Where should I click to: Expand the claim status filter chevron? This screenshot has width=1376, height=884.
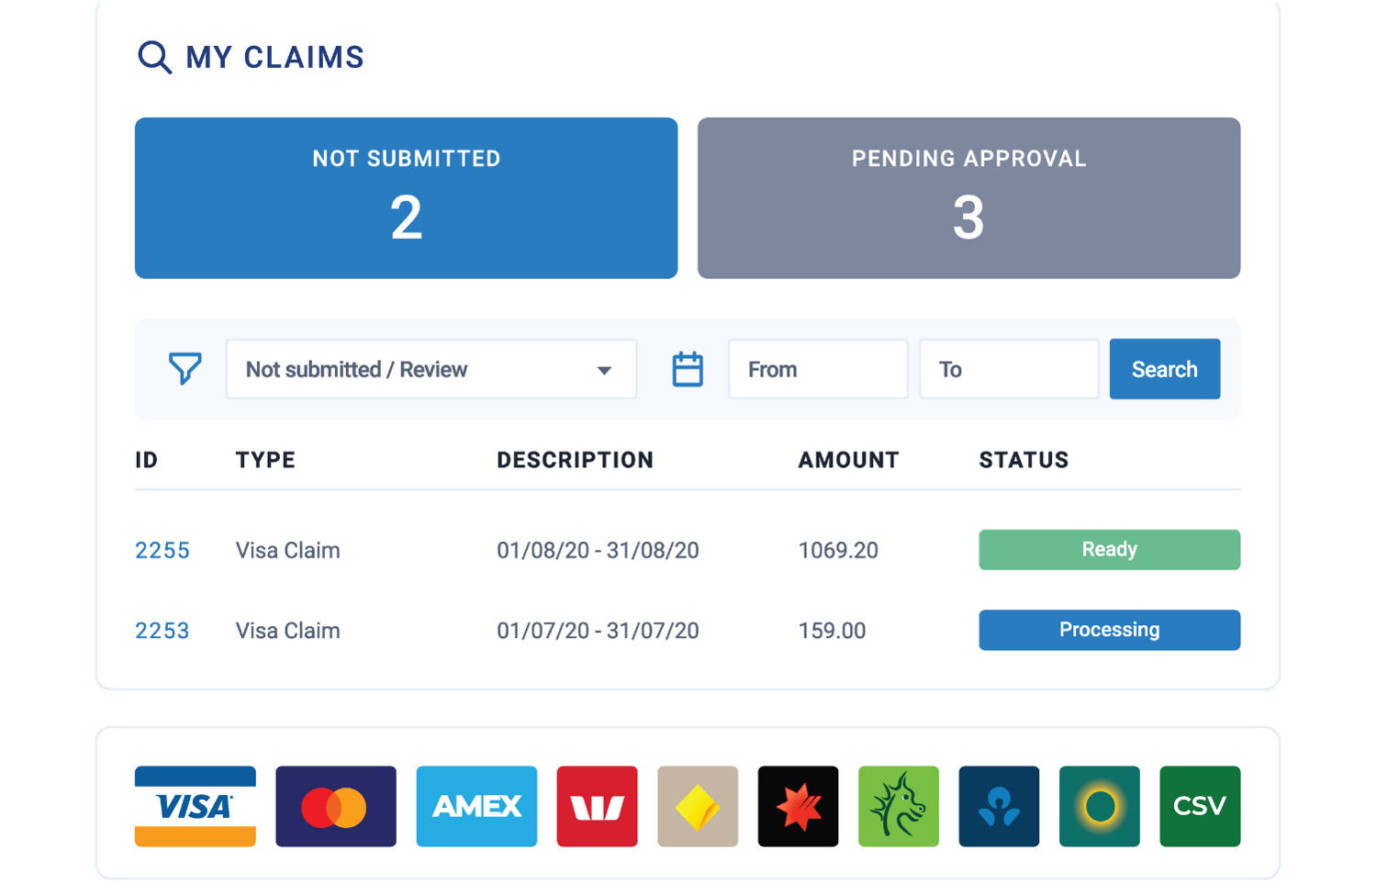click(603, 370)
